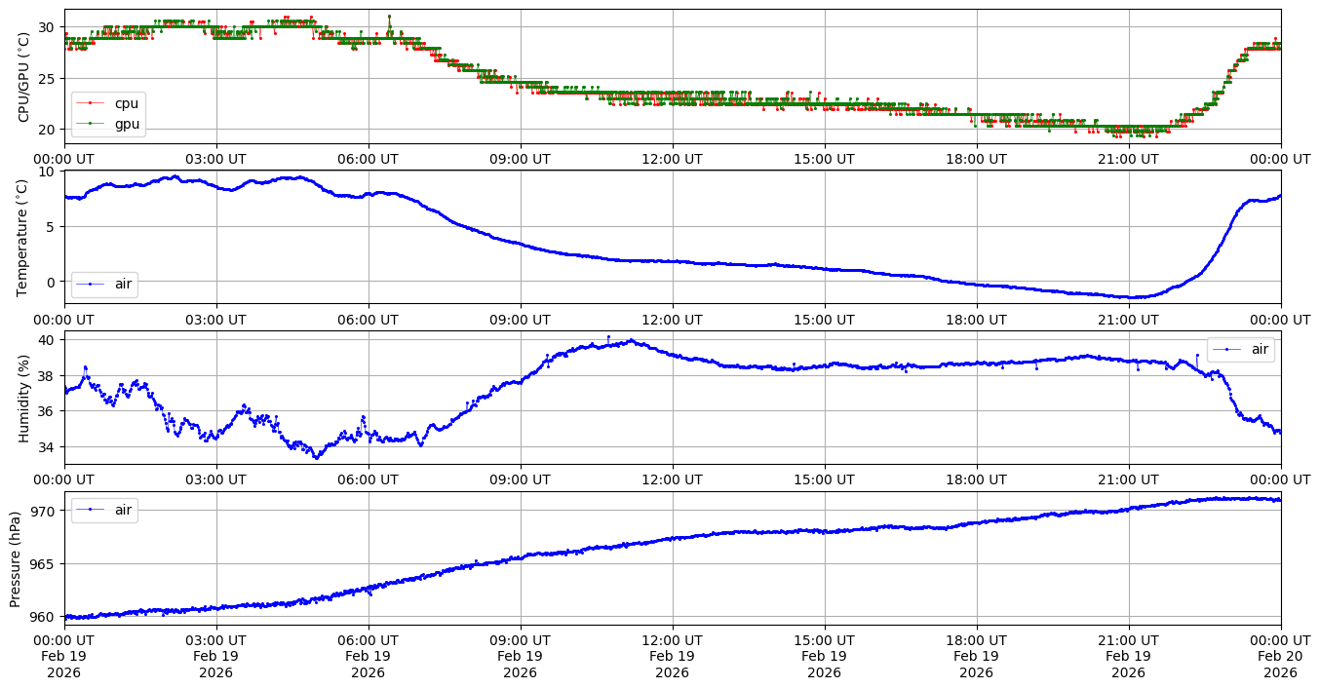The image size is (1320, 689).
Task: Click the CPU/GPU (°C) y-axis label
Action: pos(23,78)
